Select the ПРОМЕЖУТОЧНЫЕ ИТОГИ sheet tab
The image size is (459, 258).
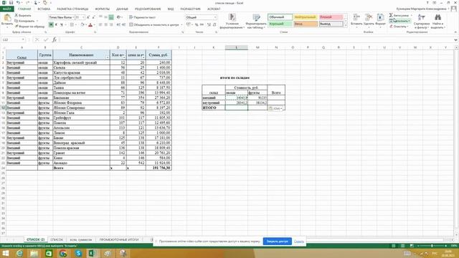(x=118, y=239)
